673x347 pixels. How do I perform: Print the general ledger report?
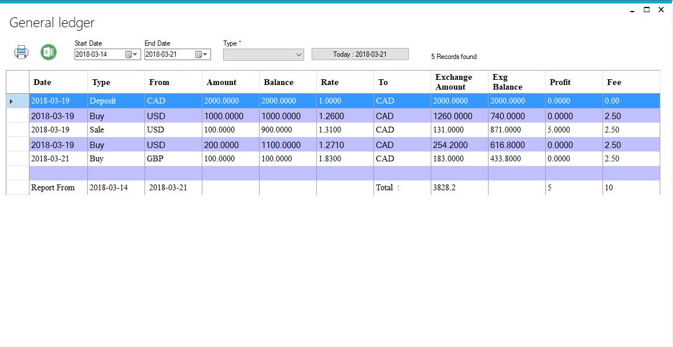[x=21, y=52]
